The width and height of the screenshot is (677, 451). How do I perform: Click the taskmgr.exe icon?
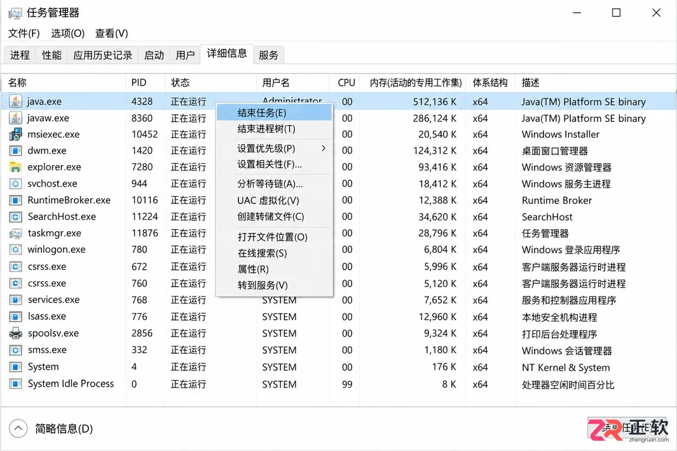coord(15,234)
